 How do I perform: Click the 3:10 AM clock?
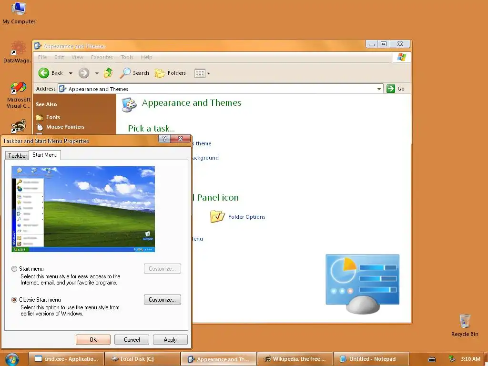[x=470, y=359]
